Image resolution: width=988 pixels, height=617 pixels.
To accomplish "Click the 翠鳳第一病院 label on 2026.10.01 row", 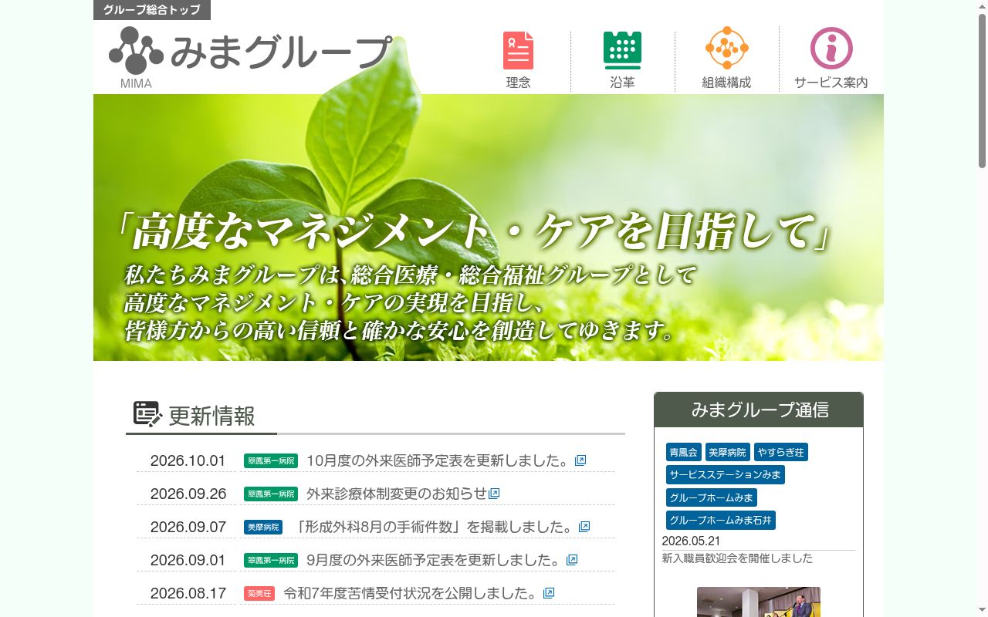I will (271, 460).
